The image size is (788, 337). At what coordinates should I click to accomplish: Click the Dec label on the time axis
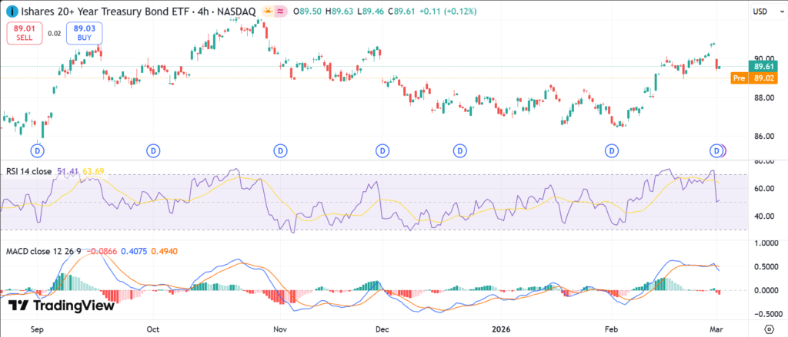tap(383, 329)
